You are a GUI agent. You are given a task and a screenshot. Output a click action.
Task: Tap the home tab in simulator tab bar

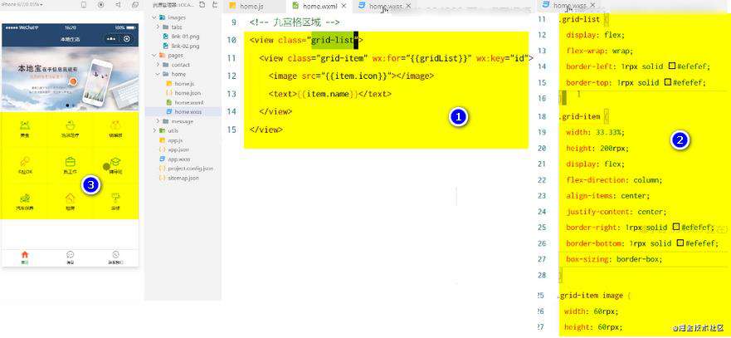tap(25, 257)
